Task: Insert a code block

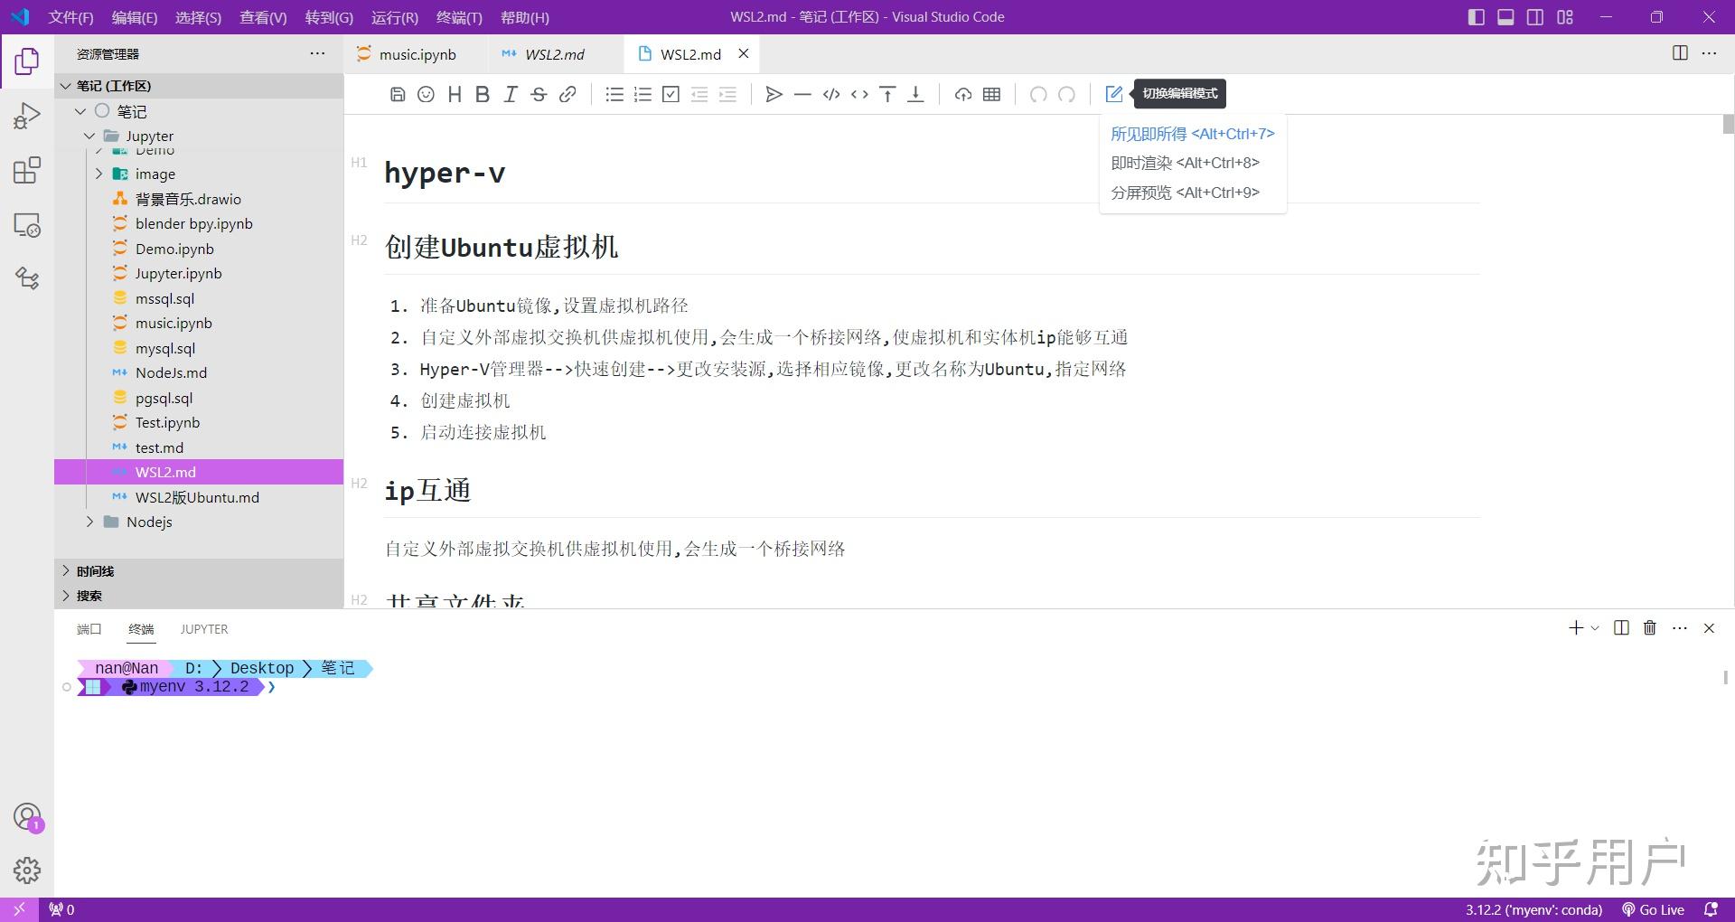Action: [x=831, y=94]
